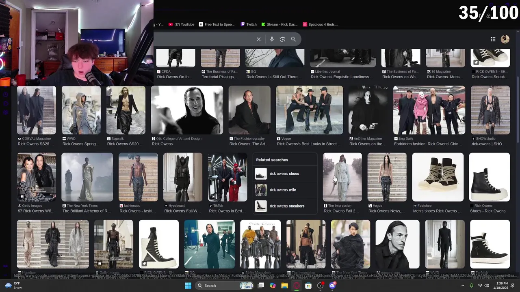Open the Rick Owens Shoes black high-top image
Viewport: 520px width, 292px height.
click(490, 177)
